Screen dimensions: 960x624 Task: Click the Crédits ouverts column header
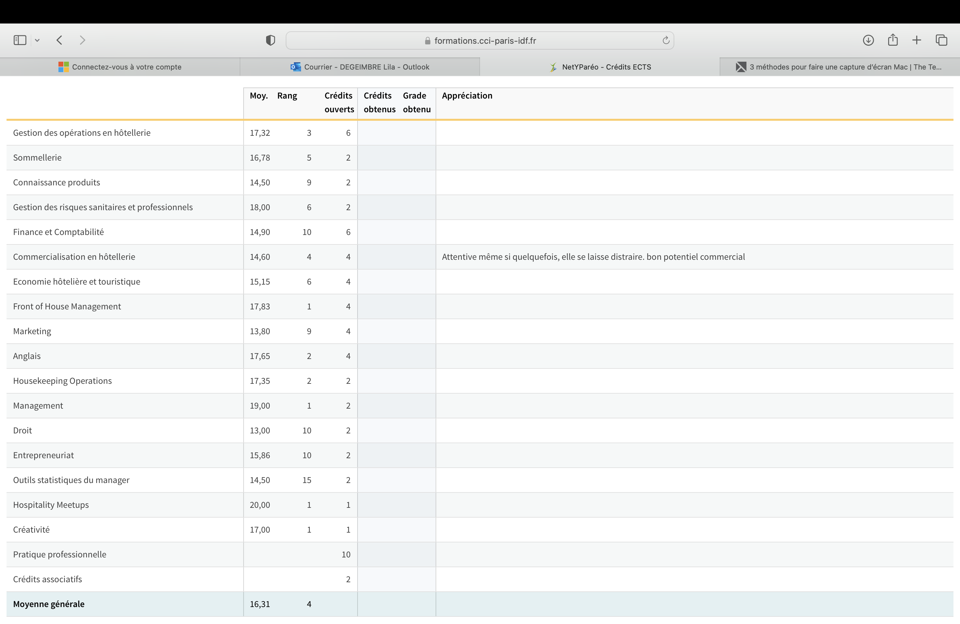click(x=339, y=102)
